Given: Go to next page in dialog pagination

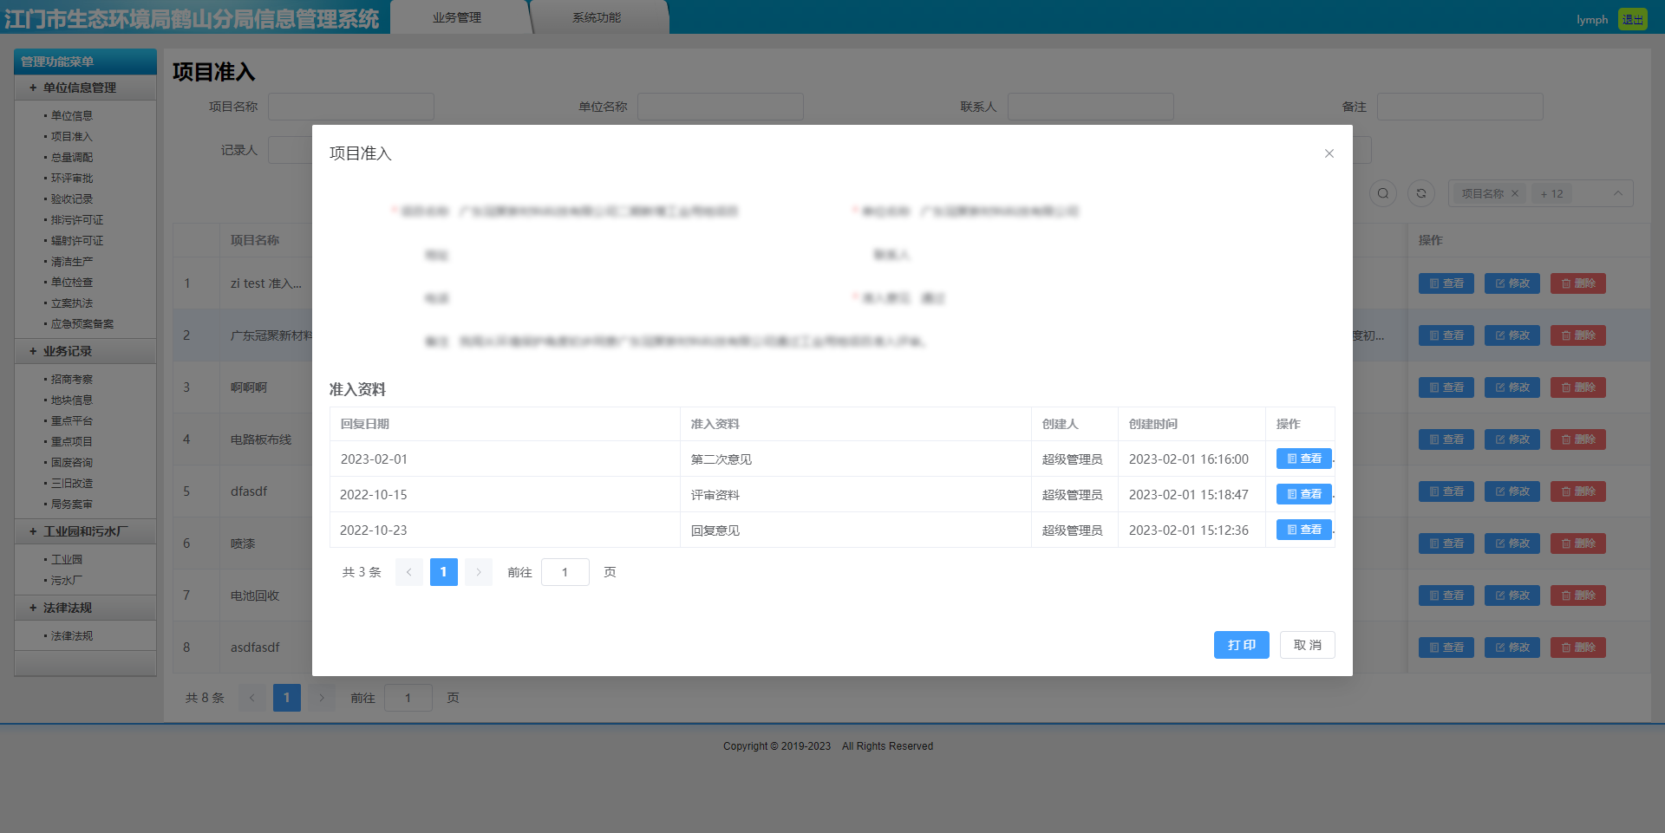Looking at the screenshot, I should 479,572.
